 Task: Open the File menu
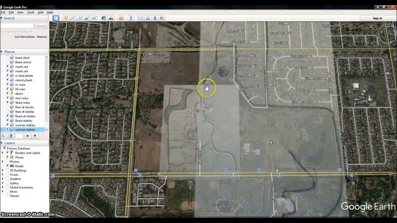coord(3,12)
